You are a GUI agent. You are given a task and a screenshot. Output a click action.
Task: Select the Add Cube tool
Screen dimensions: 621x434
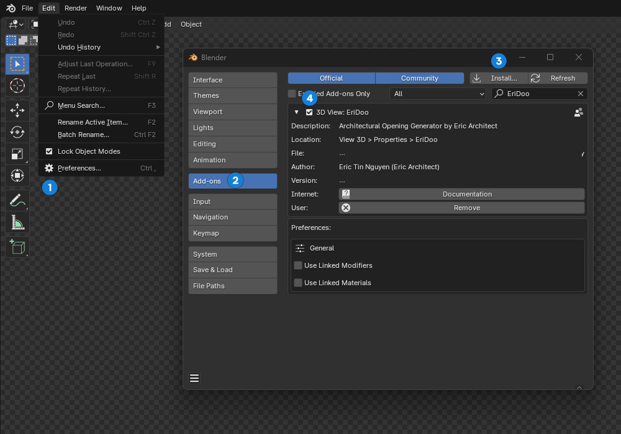[17, 246]
